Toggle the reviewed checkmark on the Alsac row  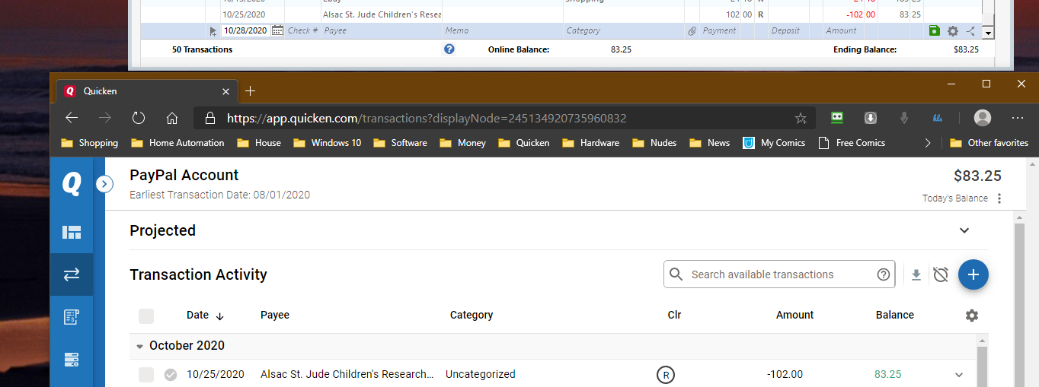171,375
